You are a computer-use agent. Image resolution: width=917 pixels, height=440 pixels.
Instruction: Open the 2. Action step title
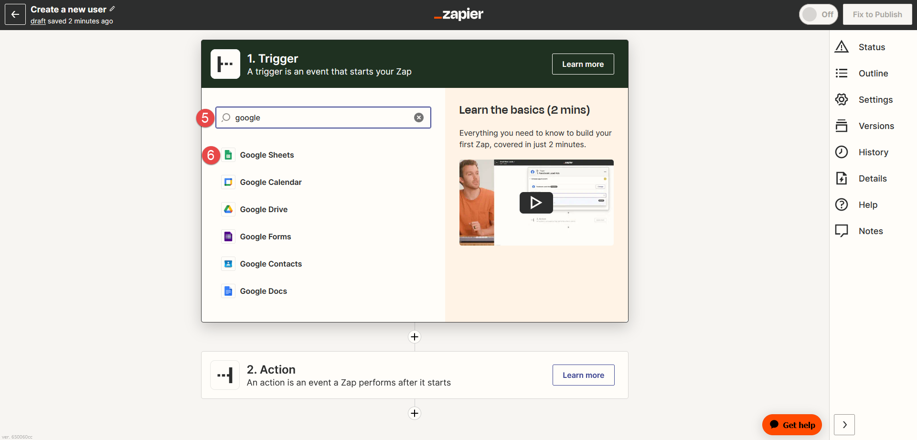click(271, 369)
